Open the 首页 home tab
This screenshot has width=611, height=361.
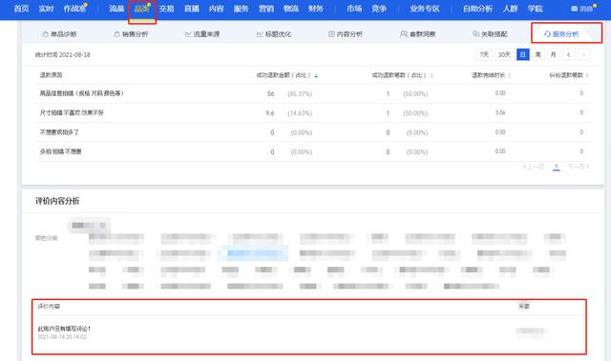21,9
